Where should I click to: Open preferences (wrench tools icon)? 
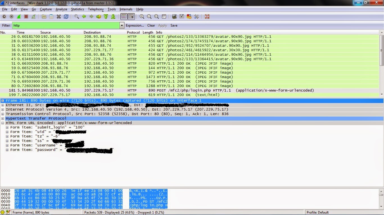pyautogui.click(x=196, y=17)
